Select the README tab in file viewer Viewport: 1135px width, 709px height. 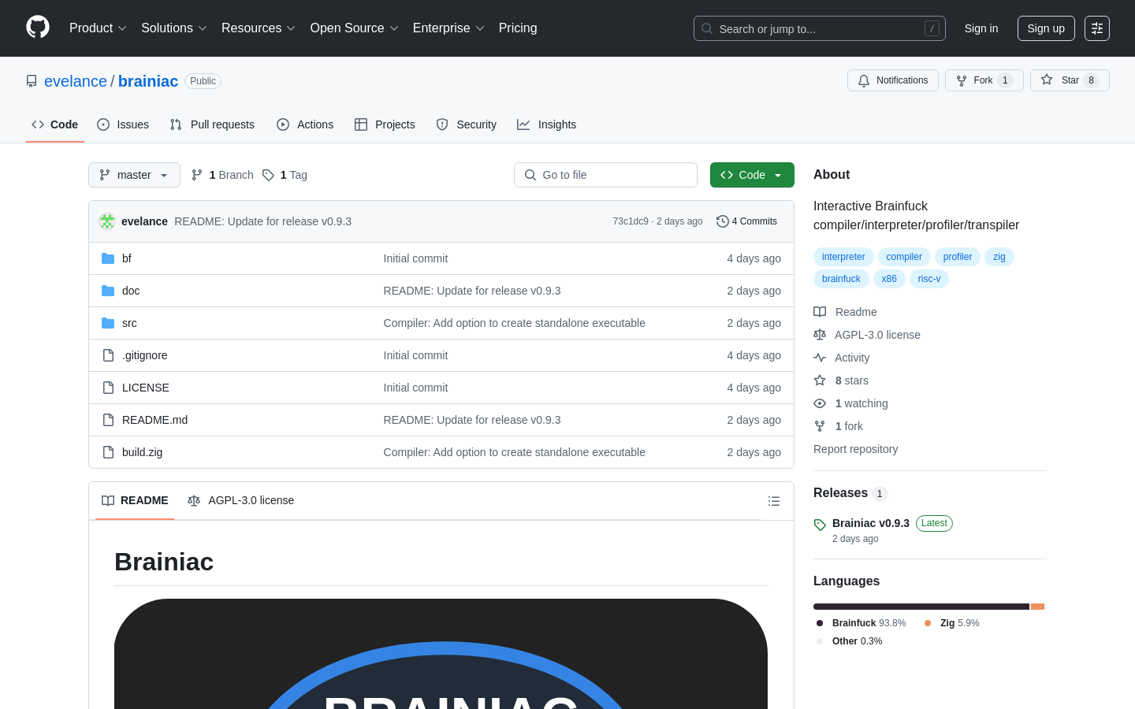[x=135, y=501]
